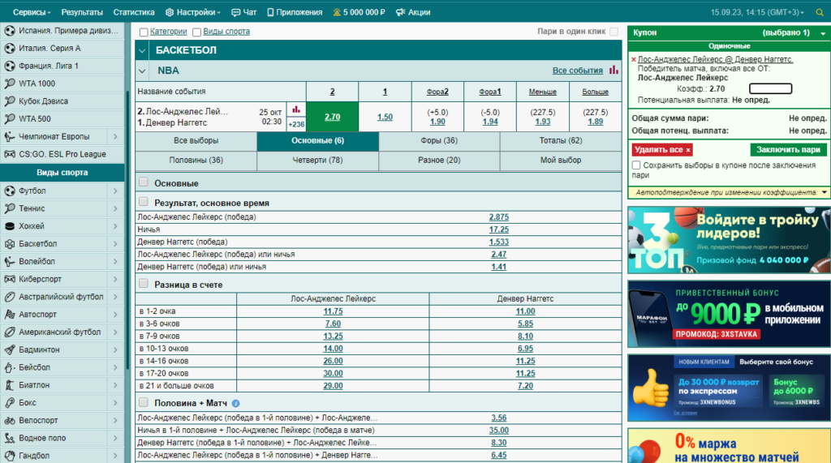
Task: Open search with the magnifier icon
Action: coord(820,12)
